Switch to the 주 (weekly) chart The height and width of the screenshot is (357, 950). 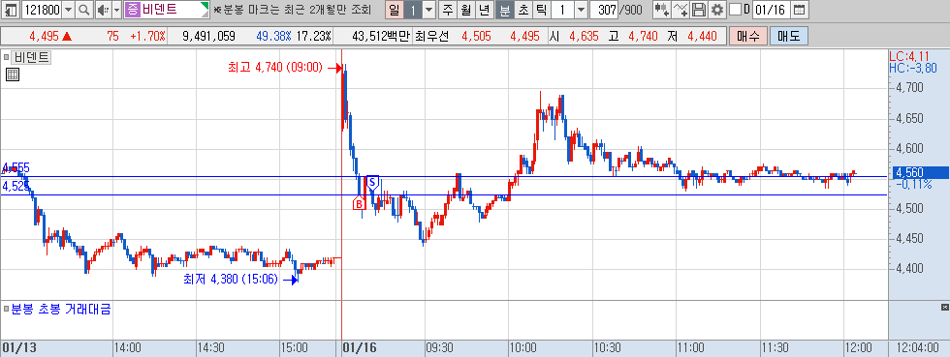pos(447,10)
